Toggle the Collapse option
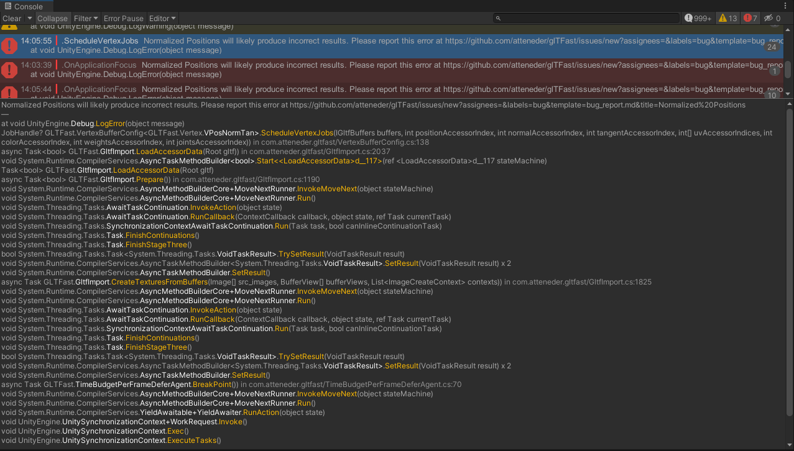 (x=52, y=19)
